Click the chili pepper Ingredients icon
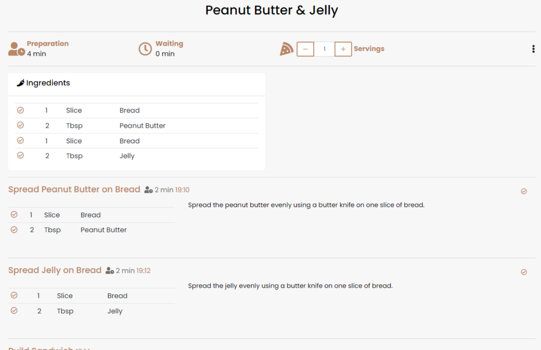This screenshot has height=350, width=541. coord(21,83)
